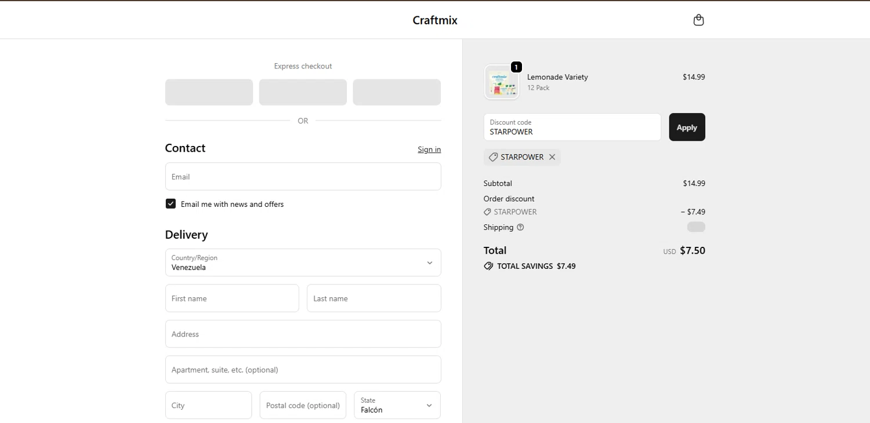Image resolution: width=870 pixels, height=423 pixels.
Task: Focus the Email input field
Action: coord(303,176)
